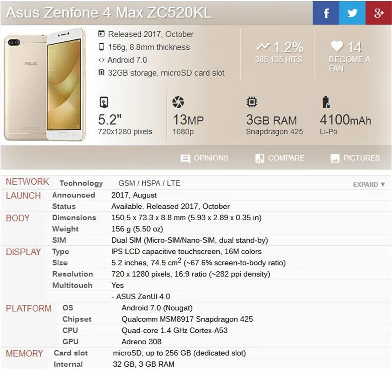Click the calendar icon beside Released 2017
Viewport: 392px width, 369px height.
pos(101,34)
